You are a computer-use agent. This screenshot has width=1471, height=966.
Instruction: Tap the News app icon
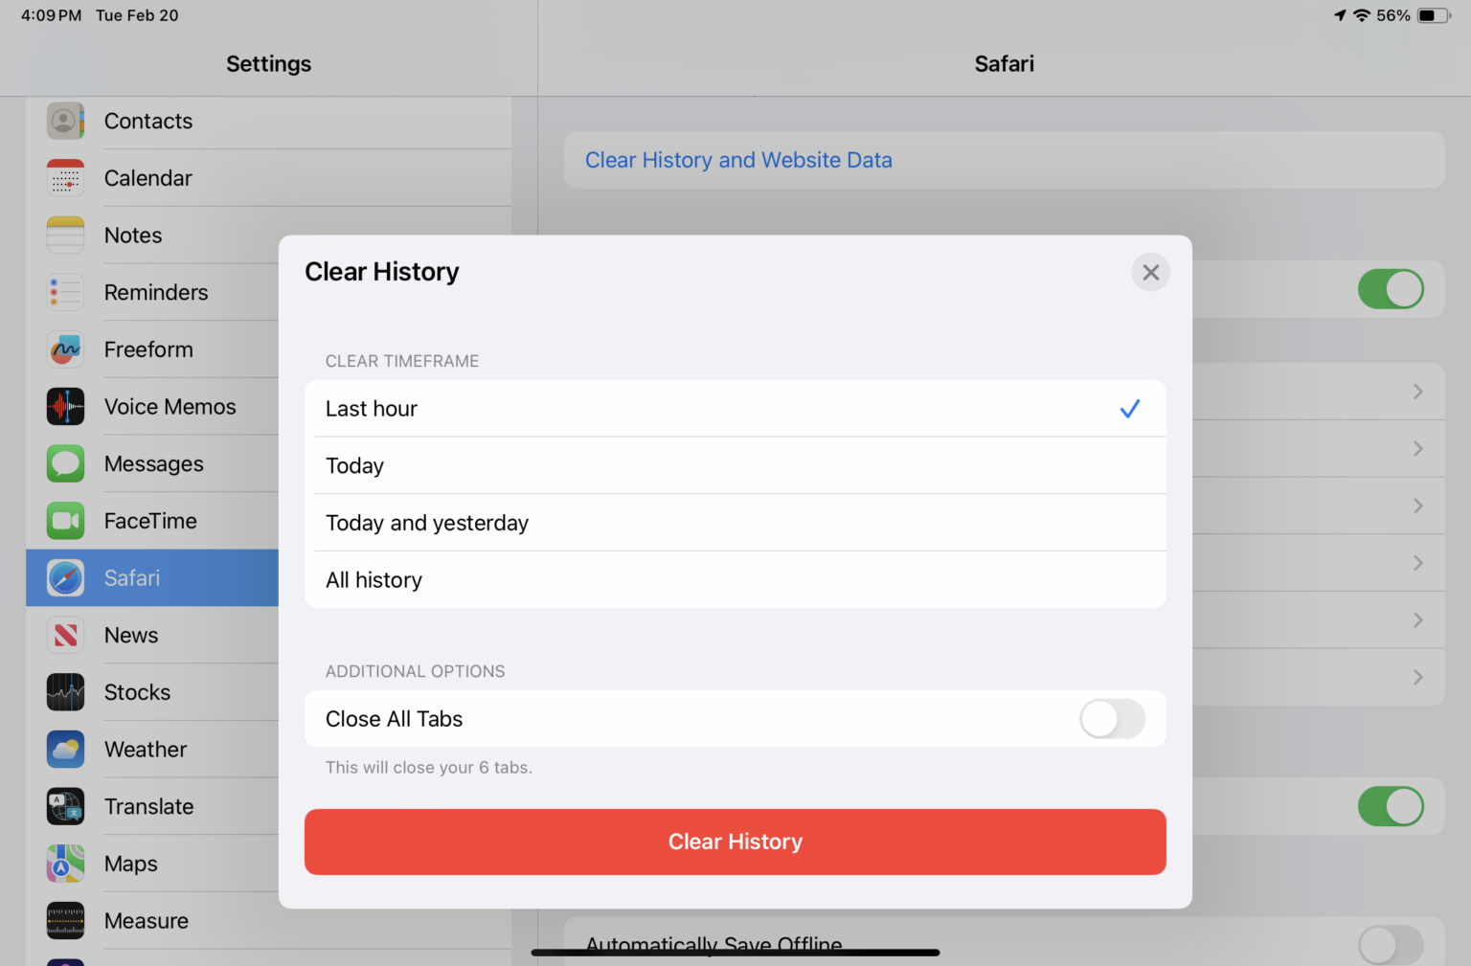(65, 635)
